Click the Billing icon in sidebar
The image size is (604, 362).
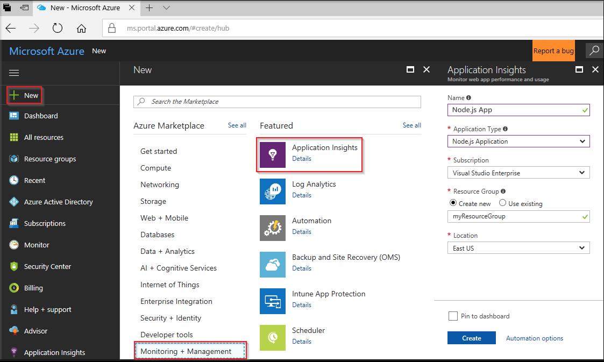coord(14,288)
